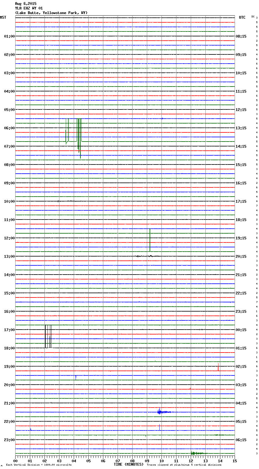Click the 22:15 UTC time label
259x469 pixels.
[x=241, y=293]
